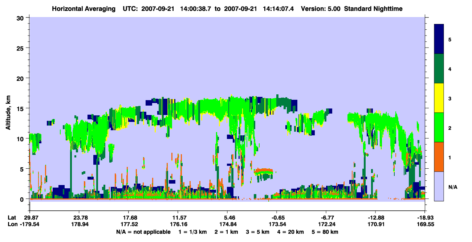This screenshot has height=242, width=472.
Task: Click the orange level 1 colorbar segment
Action: [439, 157]
